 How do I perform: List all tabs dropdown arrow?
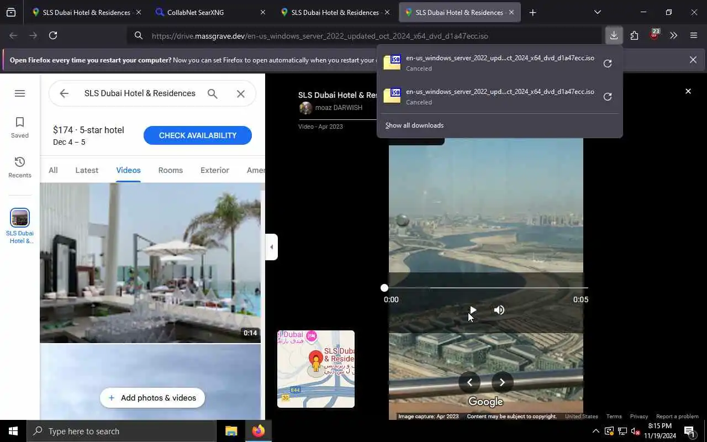[x=597, y=12]
